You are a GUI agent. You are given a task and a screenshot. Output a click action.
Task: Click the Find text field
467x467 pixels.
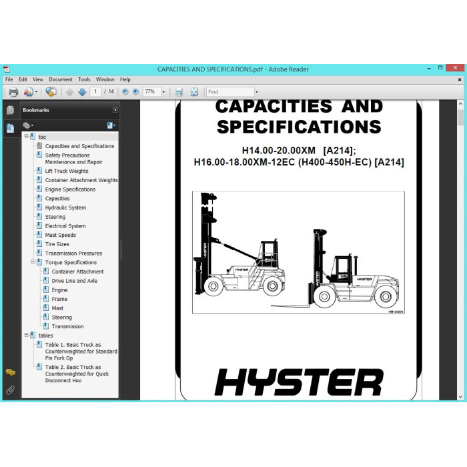231,92
